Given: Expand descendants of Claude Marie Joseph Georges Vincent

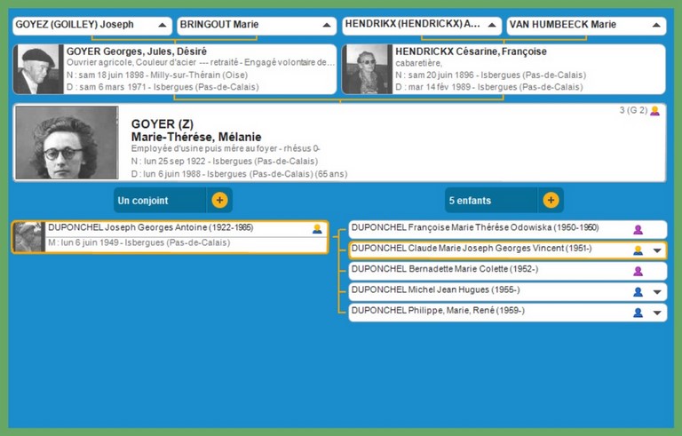Looking at the screenshot, I should click(x=657, y=250).
